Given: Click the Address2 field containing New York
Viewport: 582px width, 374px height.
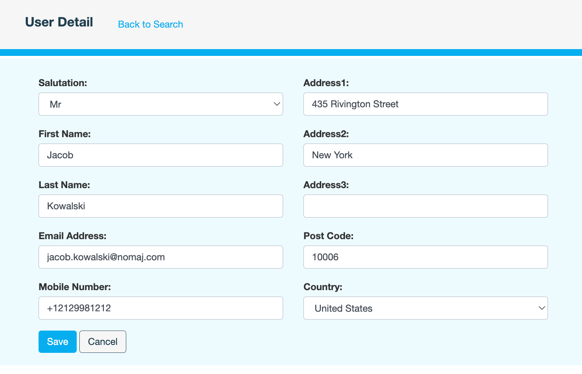Looking at the screenshot, I should [426, 155].
